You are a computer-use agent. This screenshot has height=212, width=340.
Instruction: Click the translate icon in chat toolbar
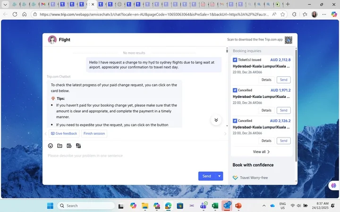tap(78, 146)
